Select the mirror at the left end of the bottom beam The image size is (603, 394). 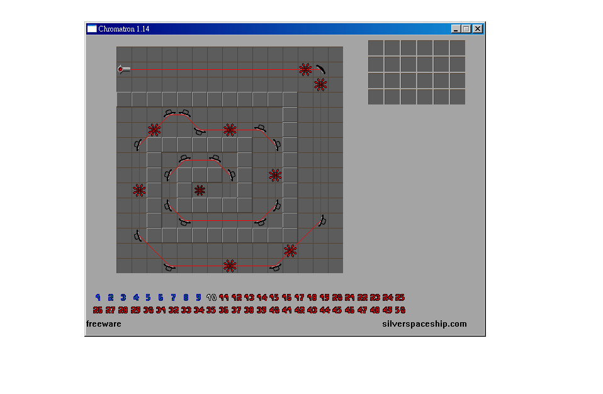click(x=169, y=267)
